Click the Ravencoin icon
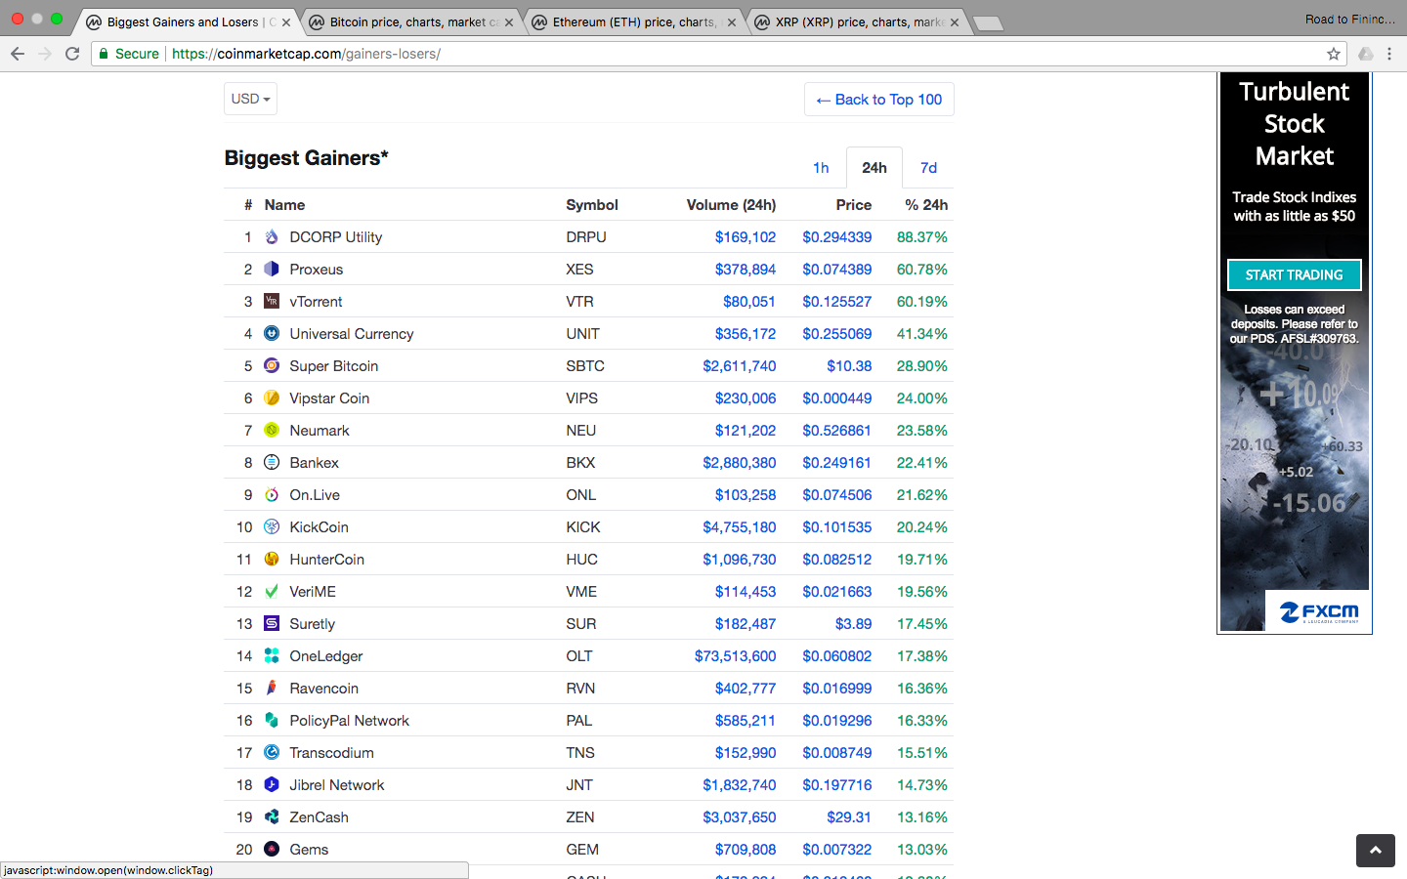The height and width of the screenshot is (879, 1407). coord(272,689)
